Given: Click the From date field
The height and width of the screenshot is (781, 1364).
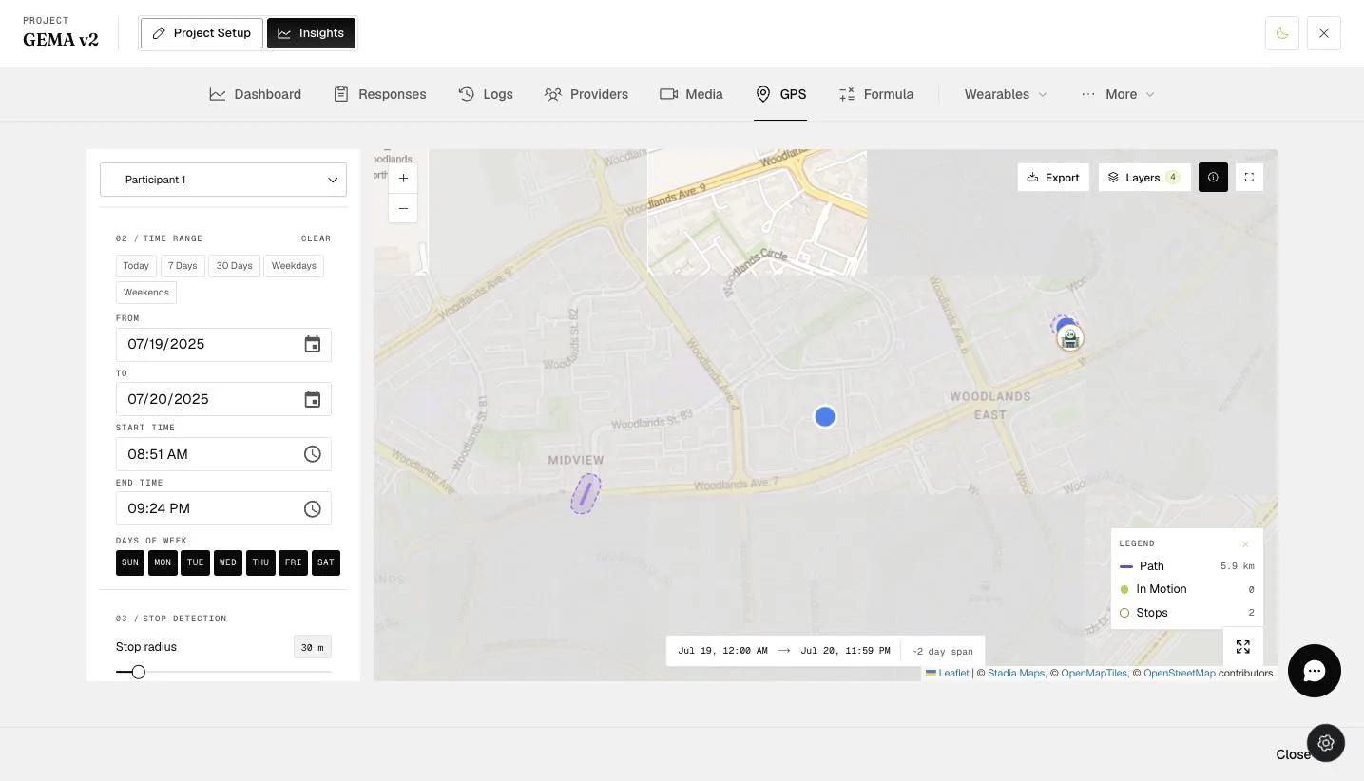Looking at the screenshot, I should (223, 345).
